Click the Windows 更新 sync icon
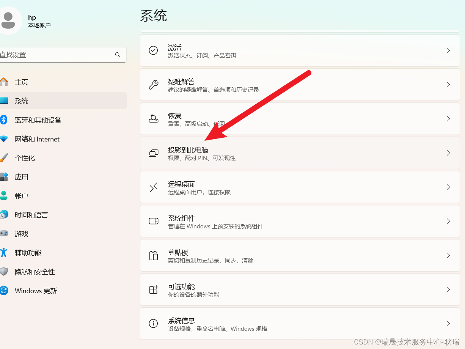 click(4, 291)
